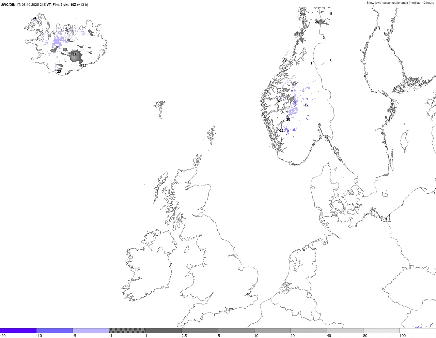
Task: Click the 32 value in western Norway
Action: [279, 101]
